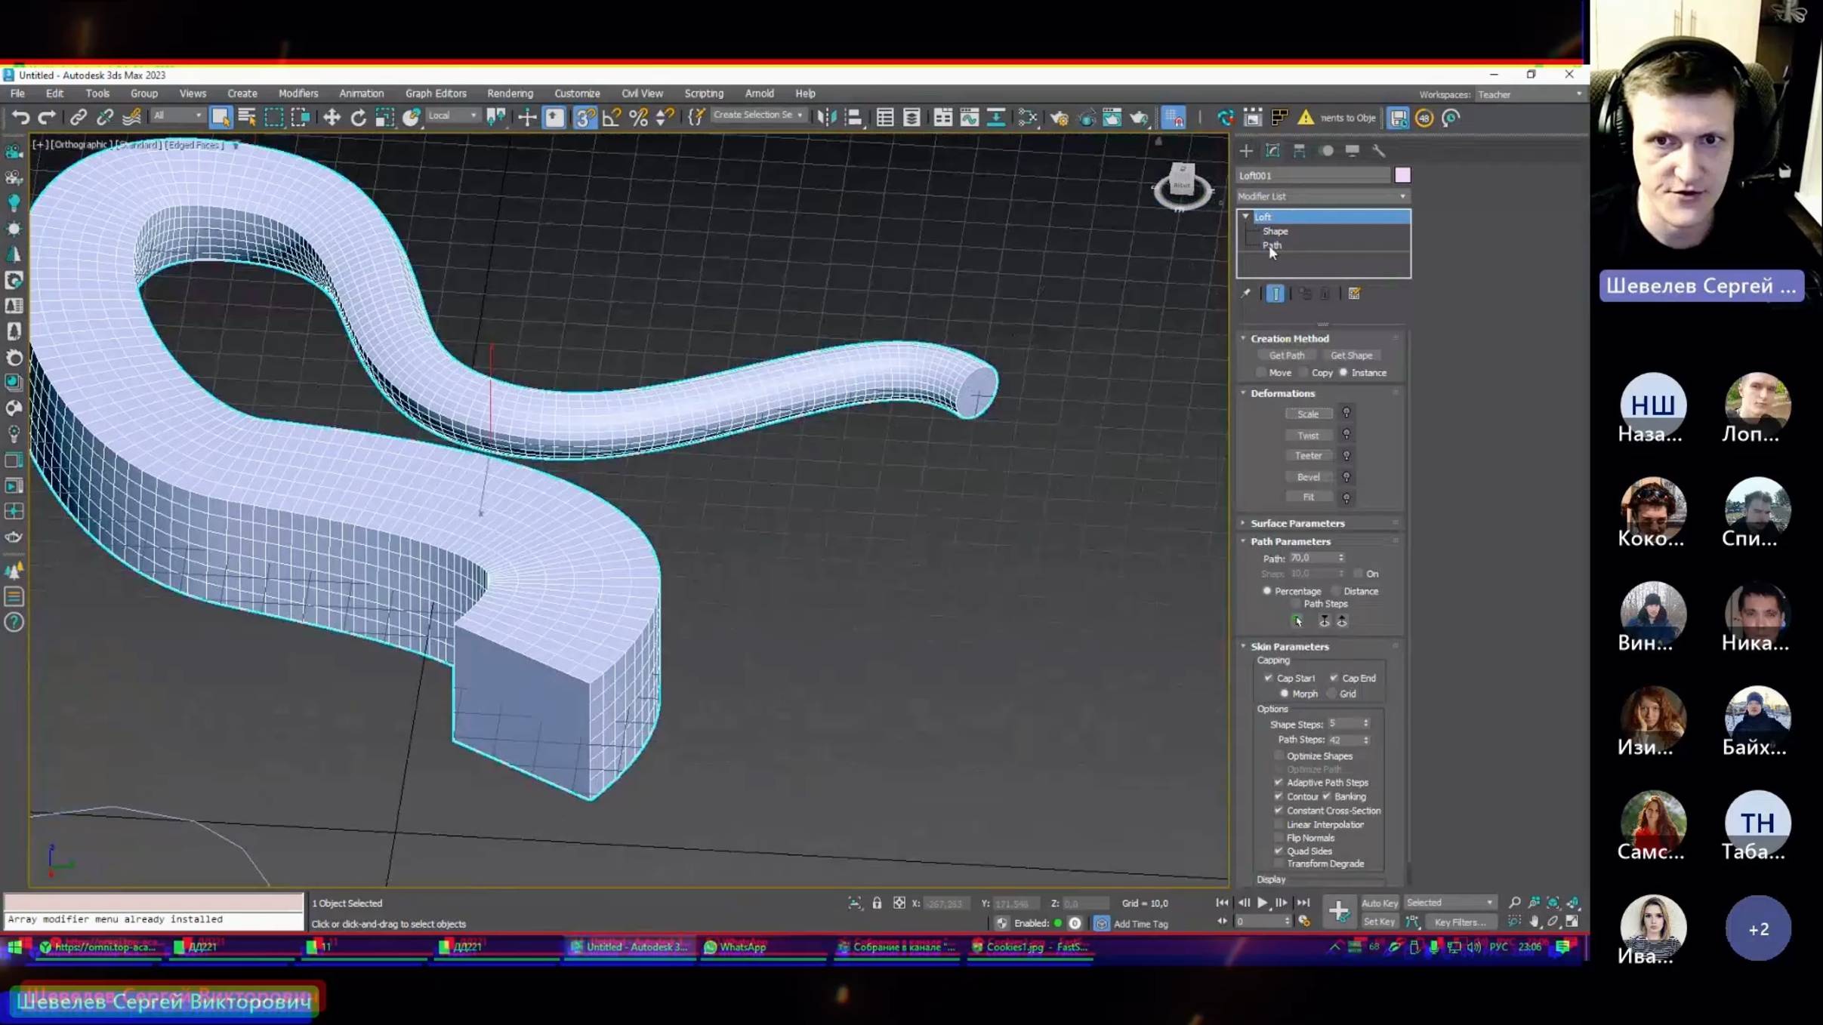Enable the Optimize Shapes checkbox
Image resolution: width=1823 pixels, height=1025 pixels.
coord(1279,756)
